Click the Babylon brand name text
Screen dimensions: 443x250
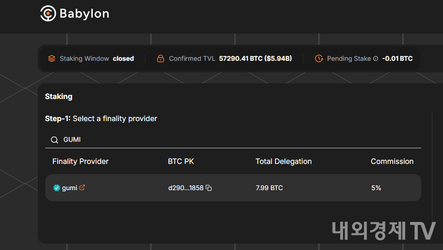tap(84, 13)
